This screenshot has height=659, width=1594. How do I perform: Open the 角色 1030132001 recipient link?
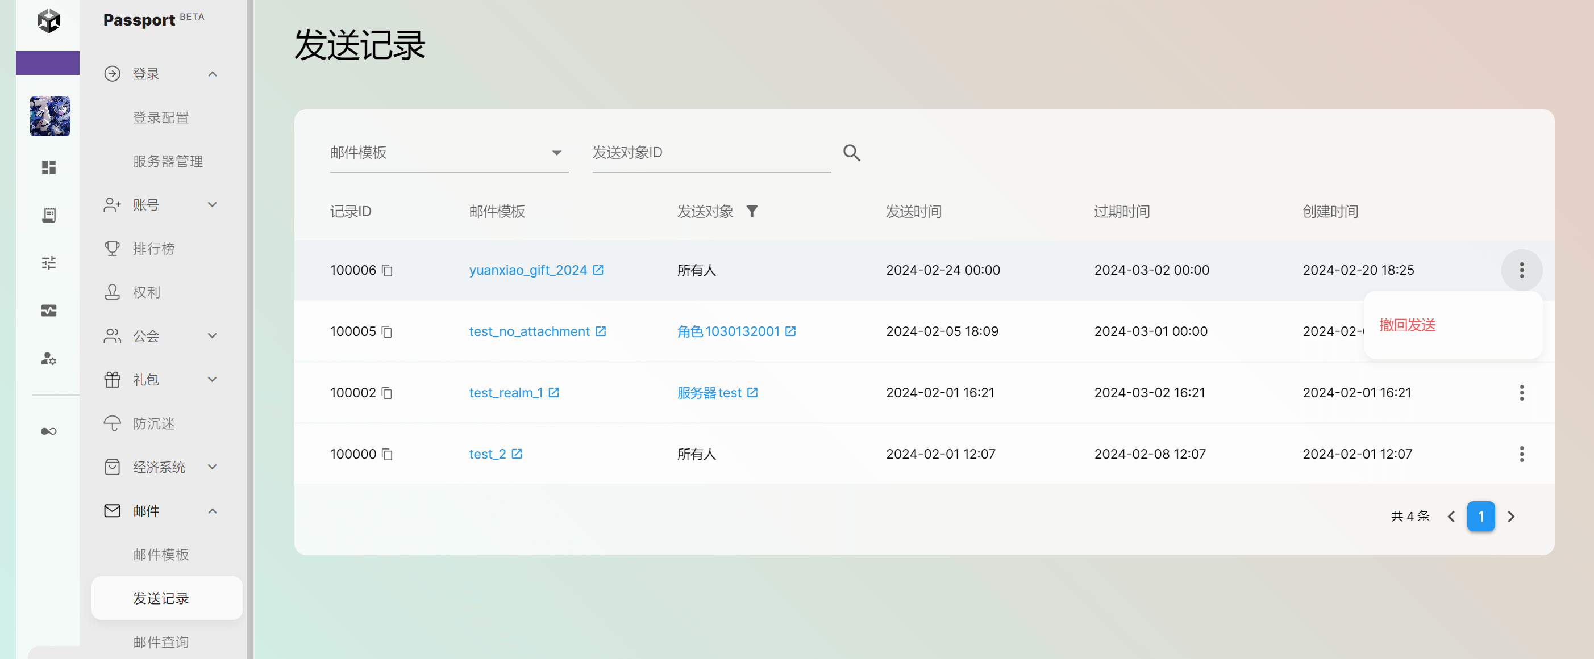[x=729, y=331]
